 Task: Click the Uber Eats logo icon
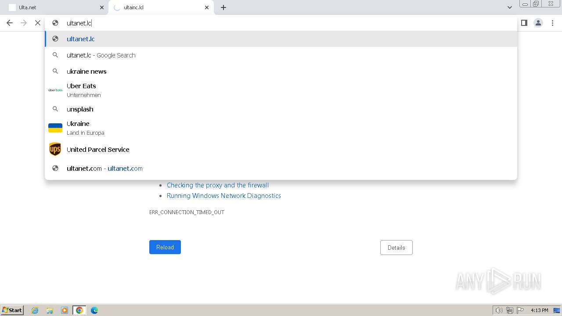point(55,90)
